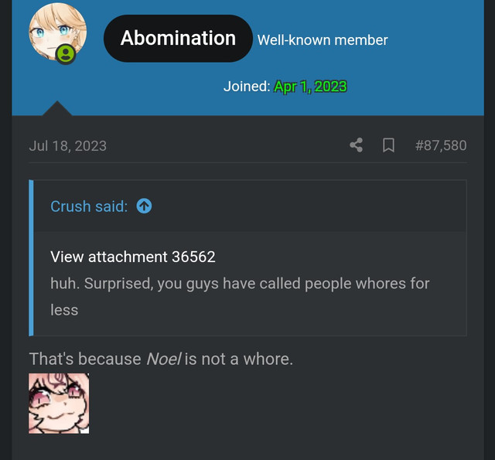Click the triangular pointer under the avatar
495x460 pixels.
[x=57, y=108]
